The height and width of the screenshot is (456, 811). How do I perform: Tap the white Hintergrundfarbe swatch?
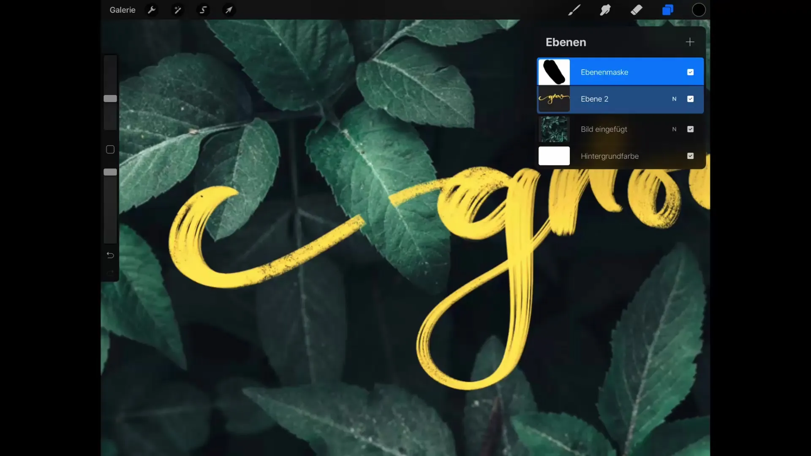554,156
